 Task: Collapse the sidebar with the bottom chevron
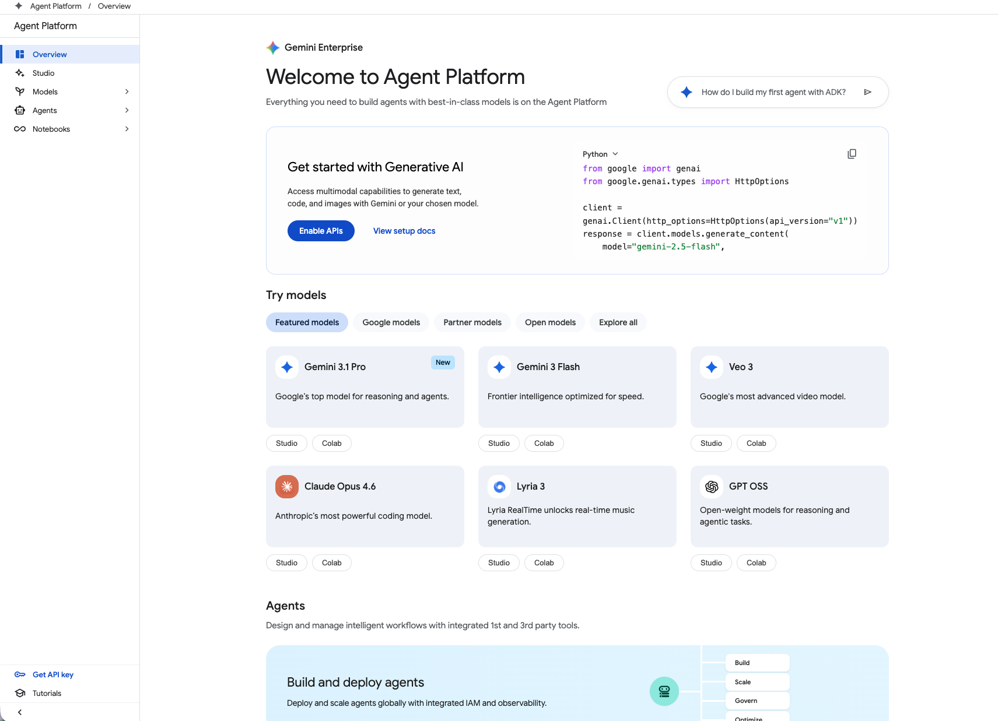[20, 712]
